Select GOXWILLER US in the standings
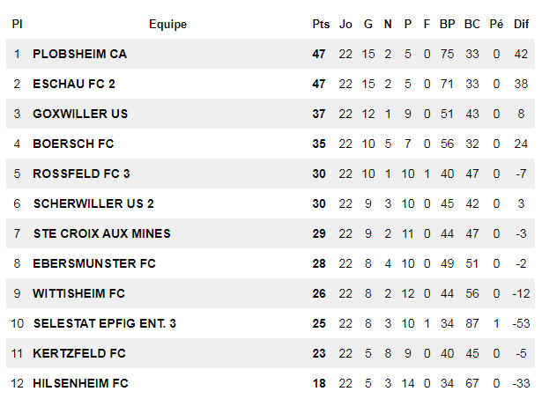The width and height of the screenshot is (542, 399). coord(80,114)
